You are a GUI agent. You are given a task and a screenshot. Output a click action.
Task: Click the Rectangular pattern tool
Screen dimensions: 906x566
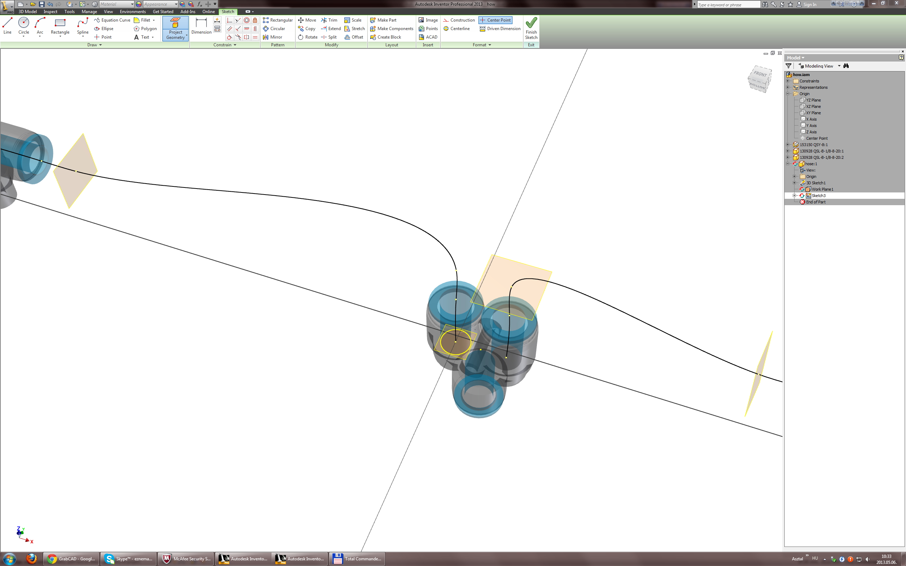(277, 20)
